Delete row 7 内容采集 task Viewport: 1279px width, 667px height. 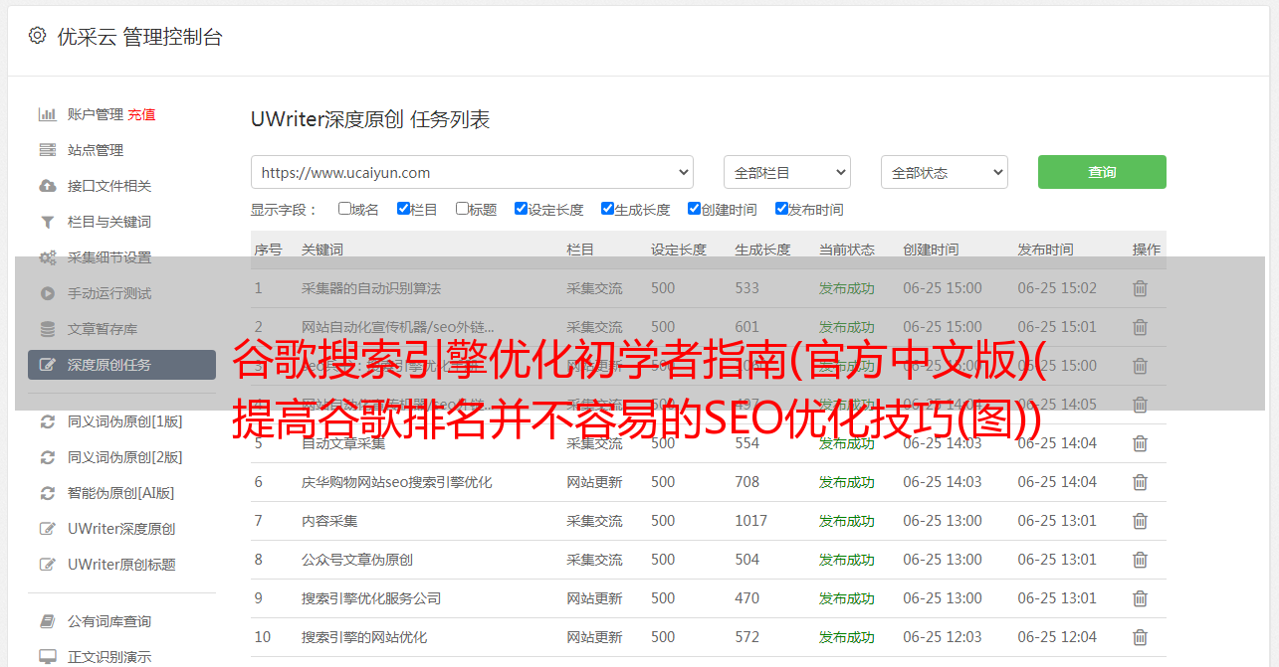coord(1141,521)
